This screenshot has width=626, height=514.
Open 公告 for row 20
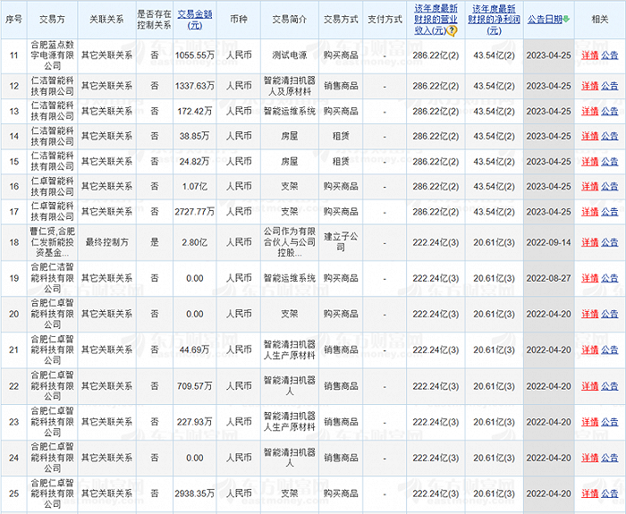[610, 314]
